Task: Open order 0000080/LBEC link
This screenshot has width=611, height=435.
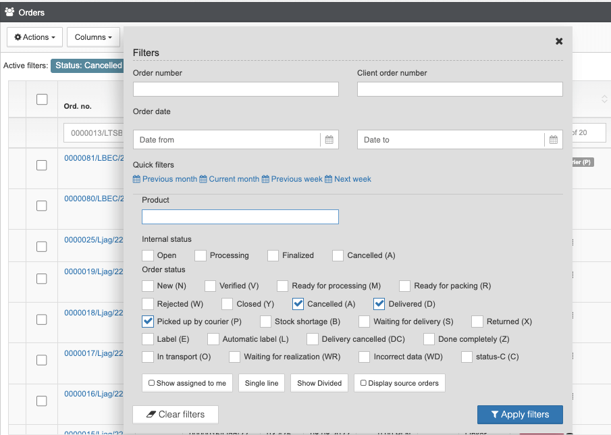Action: point(94,199)
